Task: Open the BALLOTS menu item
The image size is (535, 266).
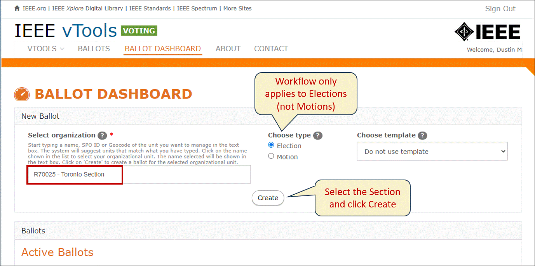Action: [x=94, y=49]
